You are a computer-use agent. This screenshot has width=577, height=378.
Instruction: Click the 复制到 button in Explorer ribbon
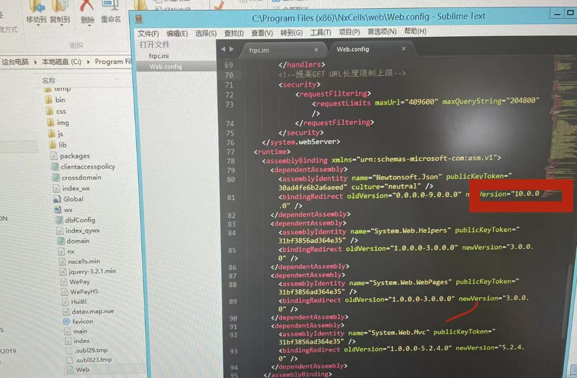60,13
